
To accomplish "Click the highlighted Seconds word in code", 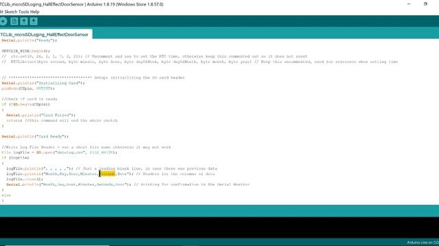I will (108, 174).
